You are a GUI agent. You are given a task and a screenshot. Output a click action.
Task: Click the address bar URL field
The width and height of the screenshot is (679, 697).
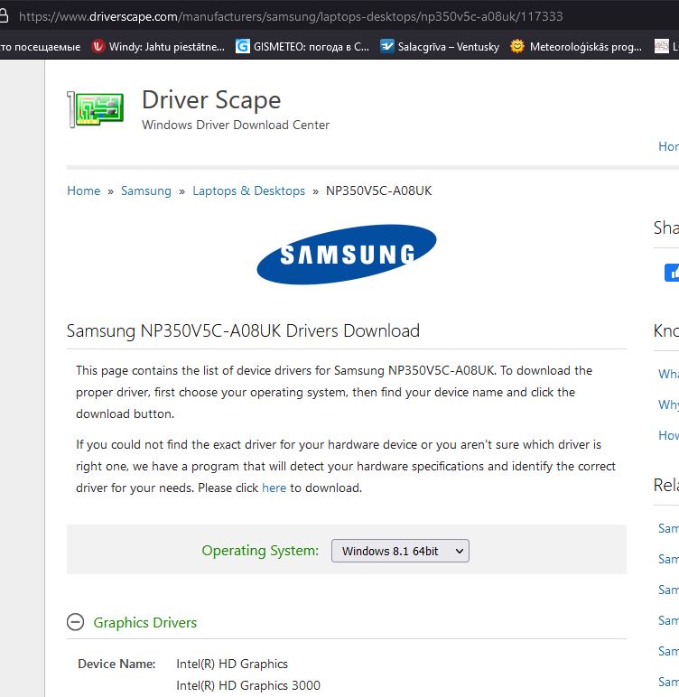pyautogui.click(x=291, y=16)
